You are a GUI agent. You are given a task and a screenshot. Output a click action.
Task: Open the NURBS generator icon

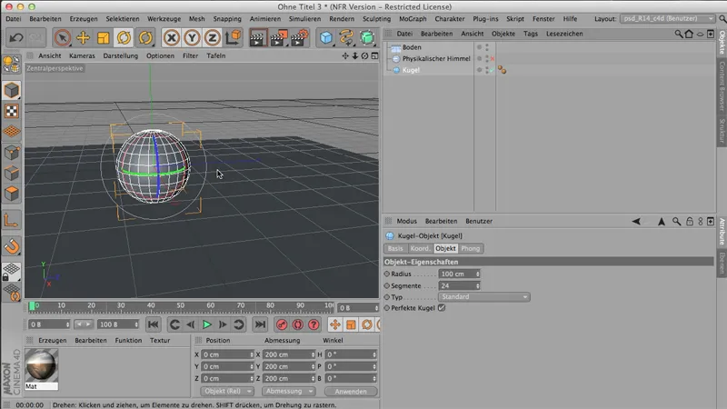[367, 37]
